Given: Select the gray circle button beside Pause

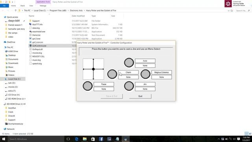Looking at the screenshot, I should 87,86.
